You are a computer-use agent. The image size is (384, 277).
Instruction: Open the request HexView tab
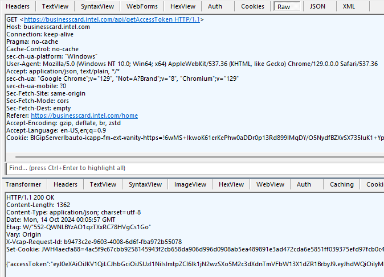pyautogui.click(x=183, y=6)
